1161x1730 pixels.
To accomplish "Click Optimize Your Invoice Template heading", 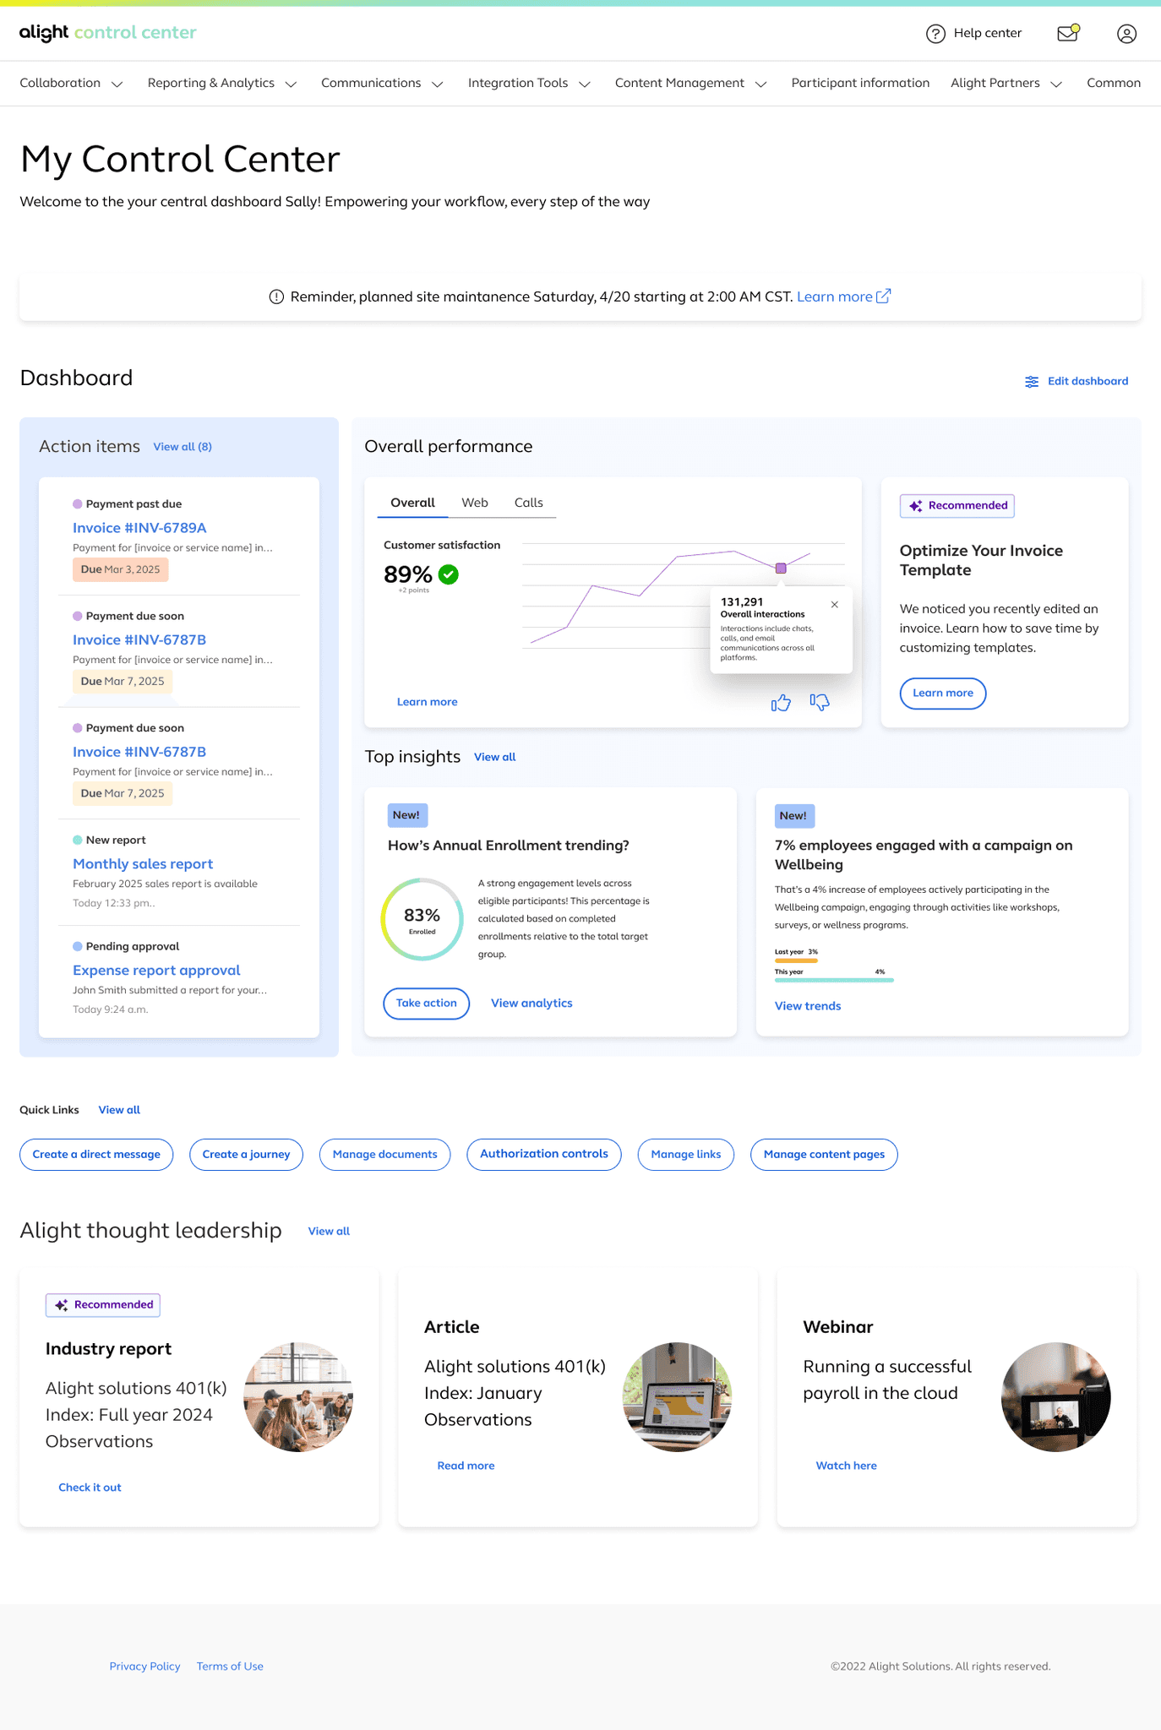I will pos(981,560).
